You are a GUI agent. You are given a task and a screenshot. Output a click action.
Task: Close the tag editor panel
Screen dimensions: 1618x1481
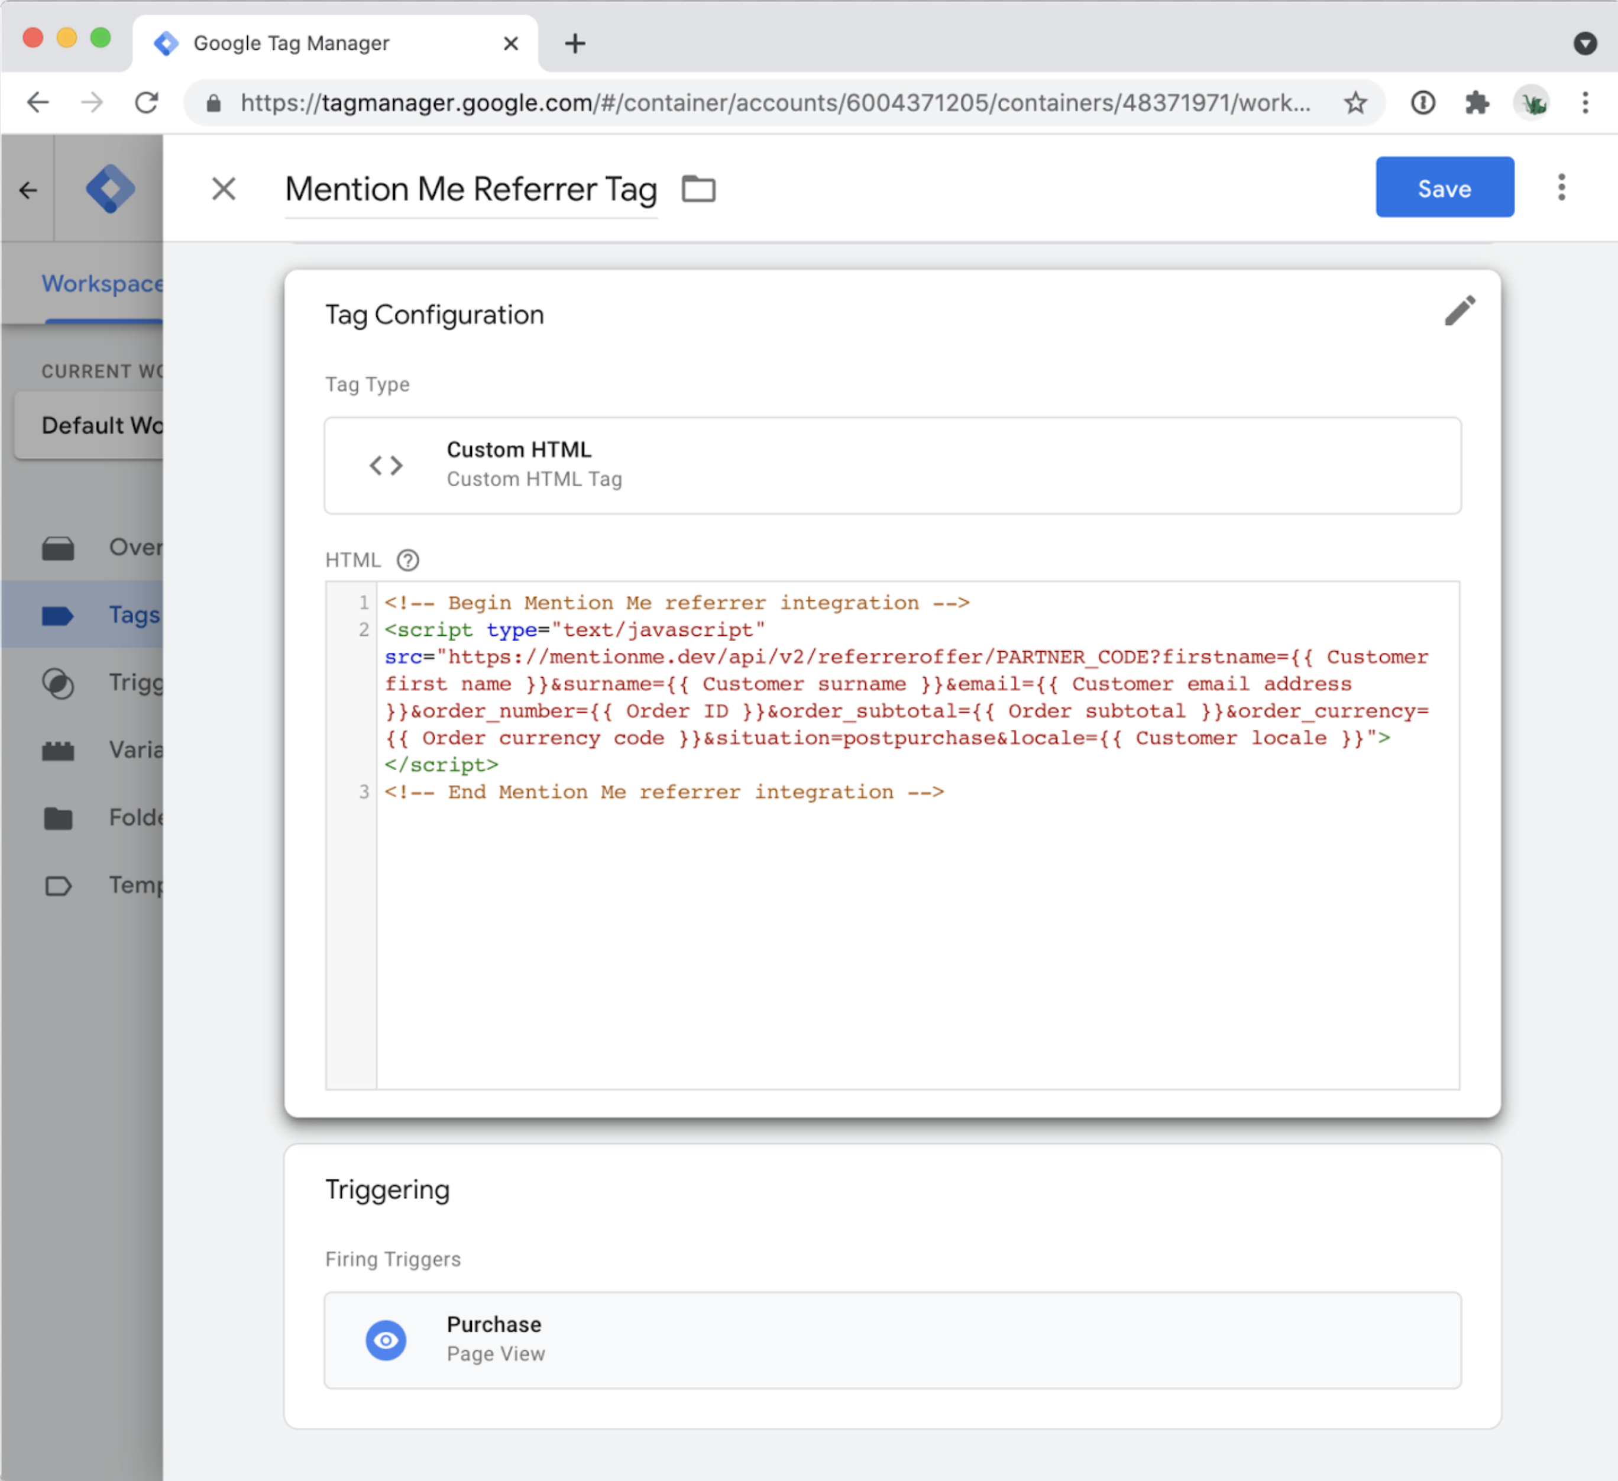(223, 189)
